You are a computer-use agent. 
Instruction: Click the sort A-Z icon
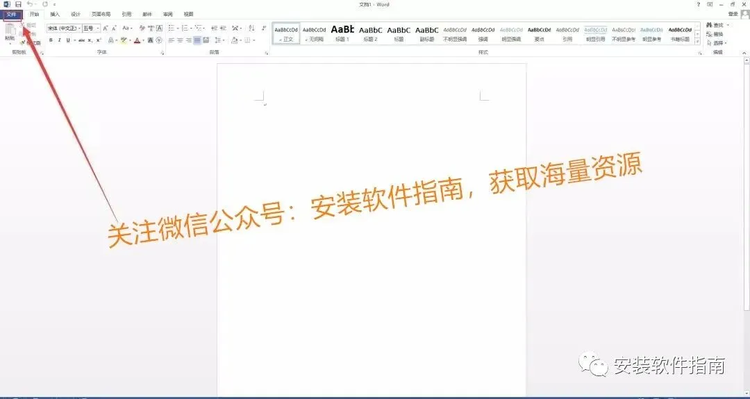pos(252,28)
